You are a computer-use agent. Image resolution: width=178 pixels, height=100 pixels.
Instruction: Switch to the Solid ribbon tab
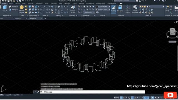[x=11, y=4]
